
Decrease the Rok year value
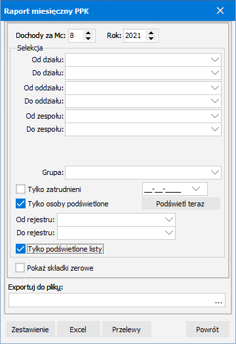coord(151,38)
